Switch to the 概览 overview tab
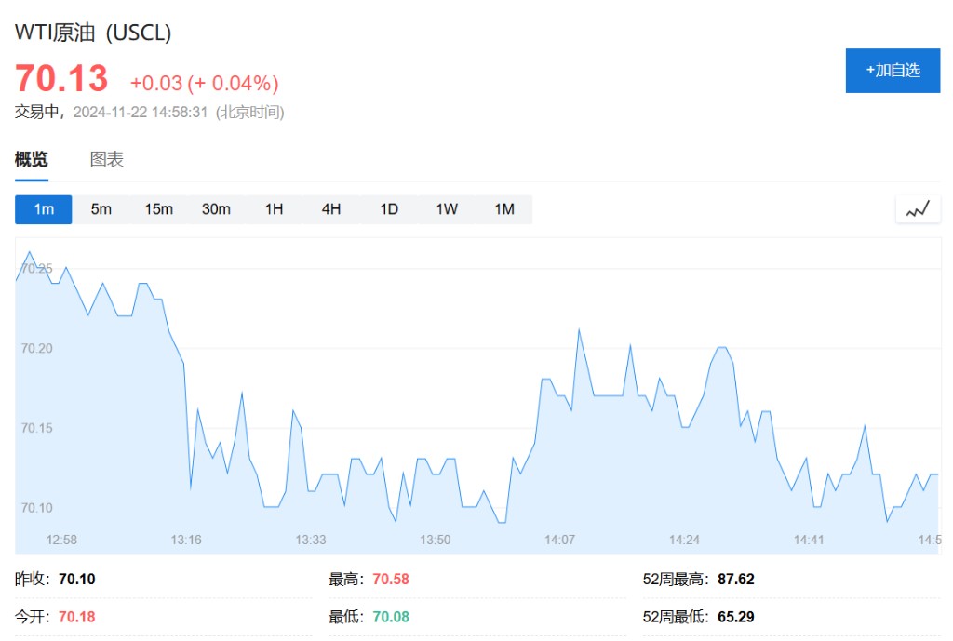The height and width of the screenshot is (641, 953). (31, 159)
